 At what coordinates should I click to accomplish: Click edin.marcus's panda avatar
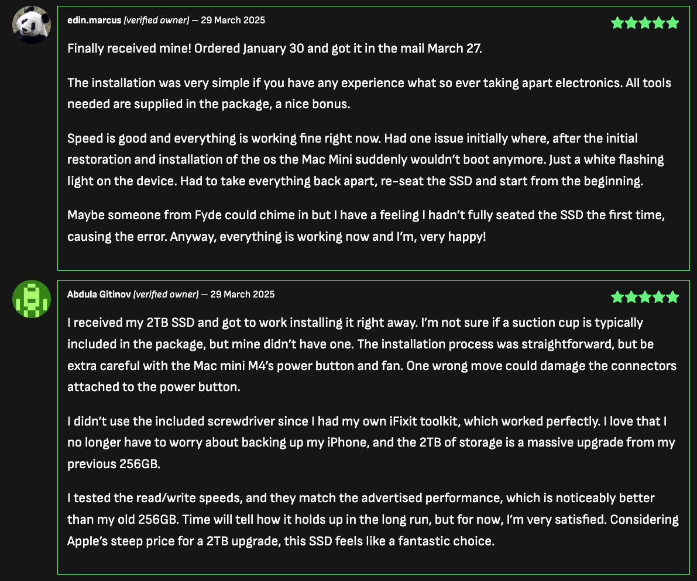tap(32, 25)
